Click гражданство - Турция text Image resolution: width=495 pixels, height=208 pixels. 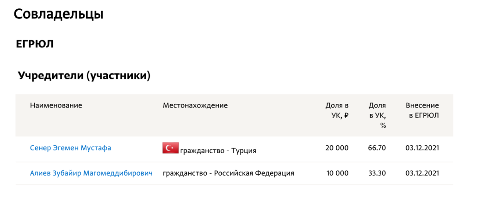[218, 150]
